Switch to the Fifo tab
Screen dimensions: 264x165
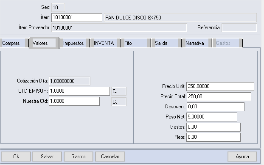136,43
